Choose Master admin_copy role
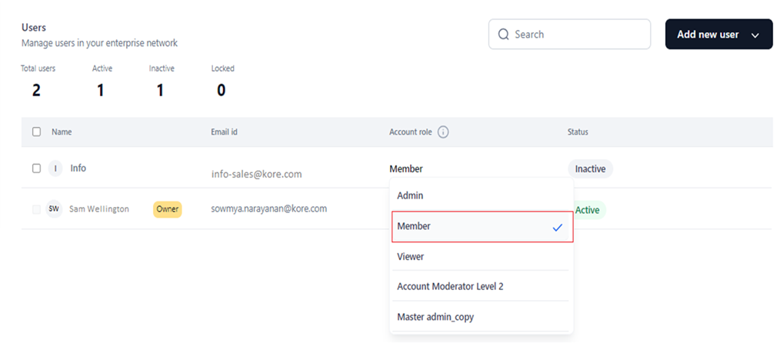 (481, 317)
